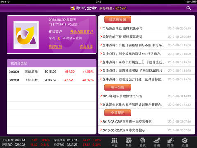Image resolution: width=197 pixels, height=148 pixels.
Task: Click the +1.06% change value
Action: (88, 72)
